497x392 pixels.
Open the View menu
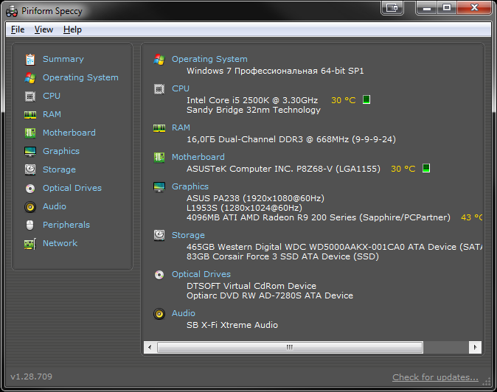click(44, 29)
